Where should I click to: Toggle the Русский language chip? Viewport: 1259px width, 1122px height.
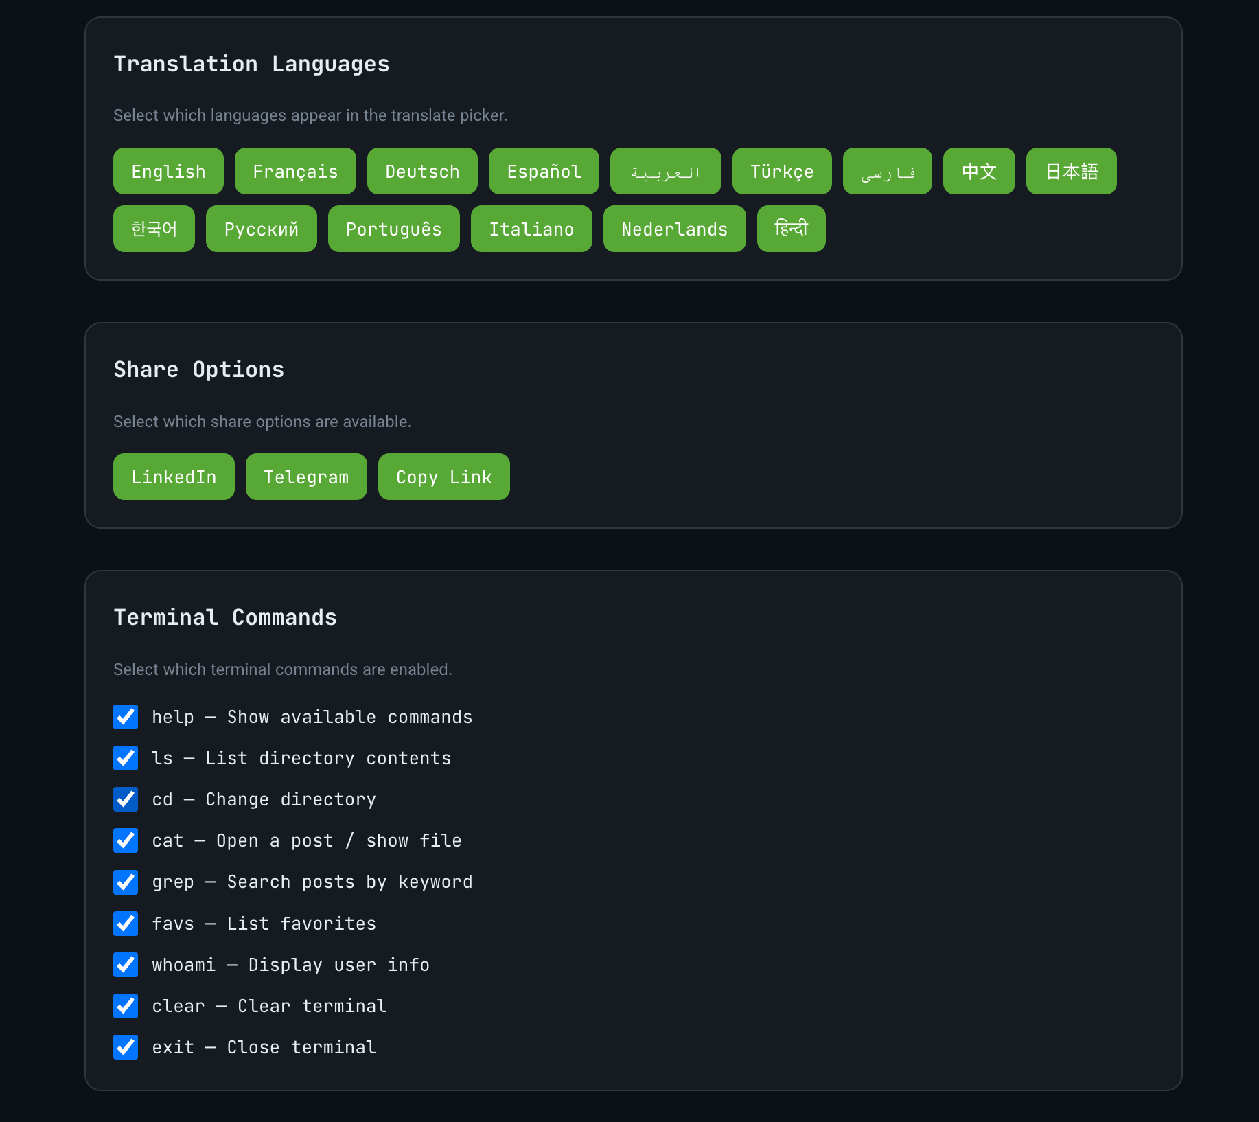point(261,229)
